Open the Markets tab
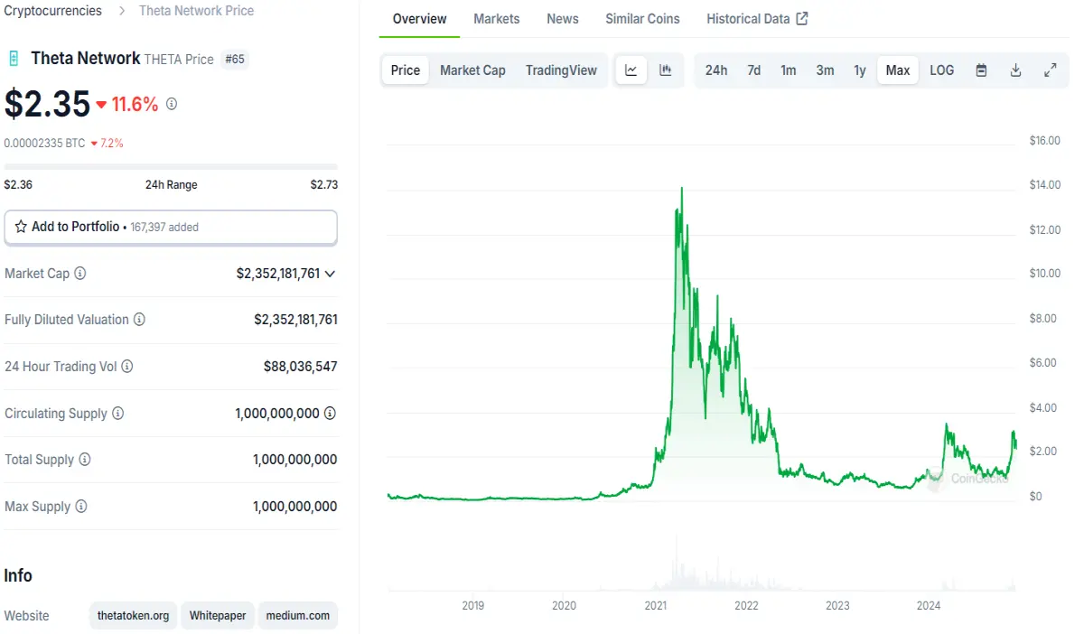The width and height of the screenshot is (1084, 634). pos(497,19)
